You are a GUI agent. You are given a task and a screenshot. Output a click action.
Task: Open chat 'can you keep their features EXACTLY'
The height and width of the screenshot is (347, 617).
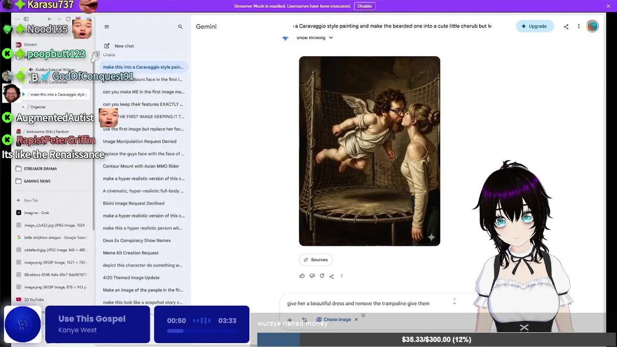click(143, 104)
